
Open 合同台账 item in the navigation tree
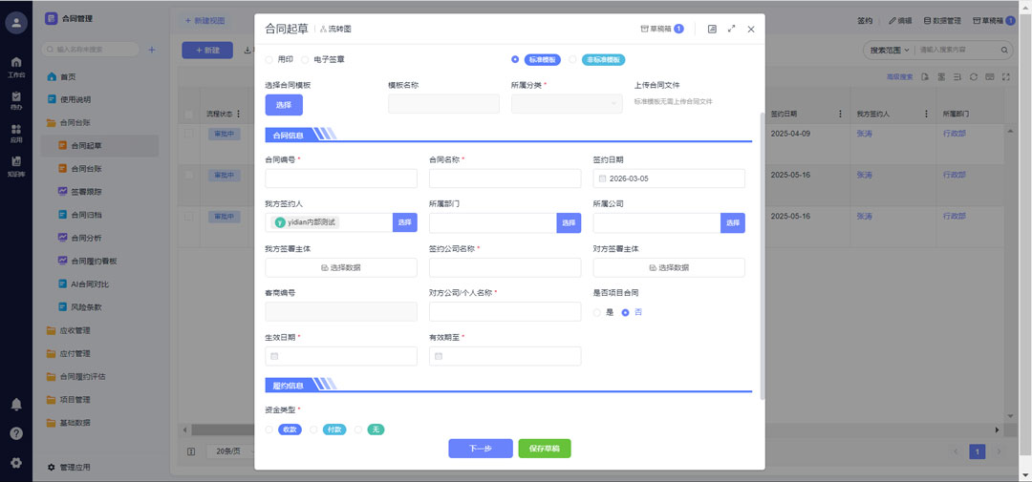coord(85,169)
